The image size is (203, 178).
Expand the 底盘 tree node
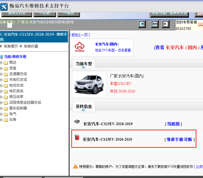pos(1,69)
